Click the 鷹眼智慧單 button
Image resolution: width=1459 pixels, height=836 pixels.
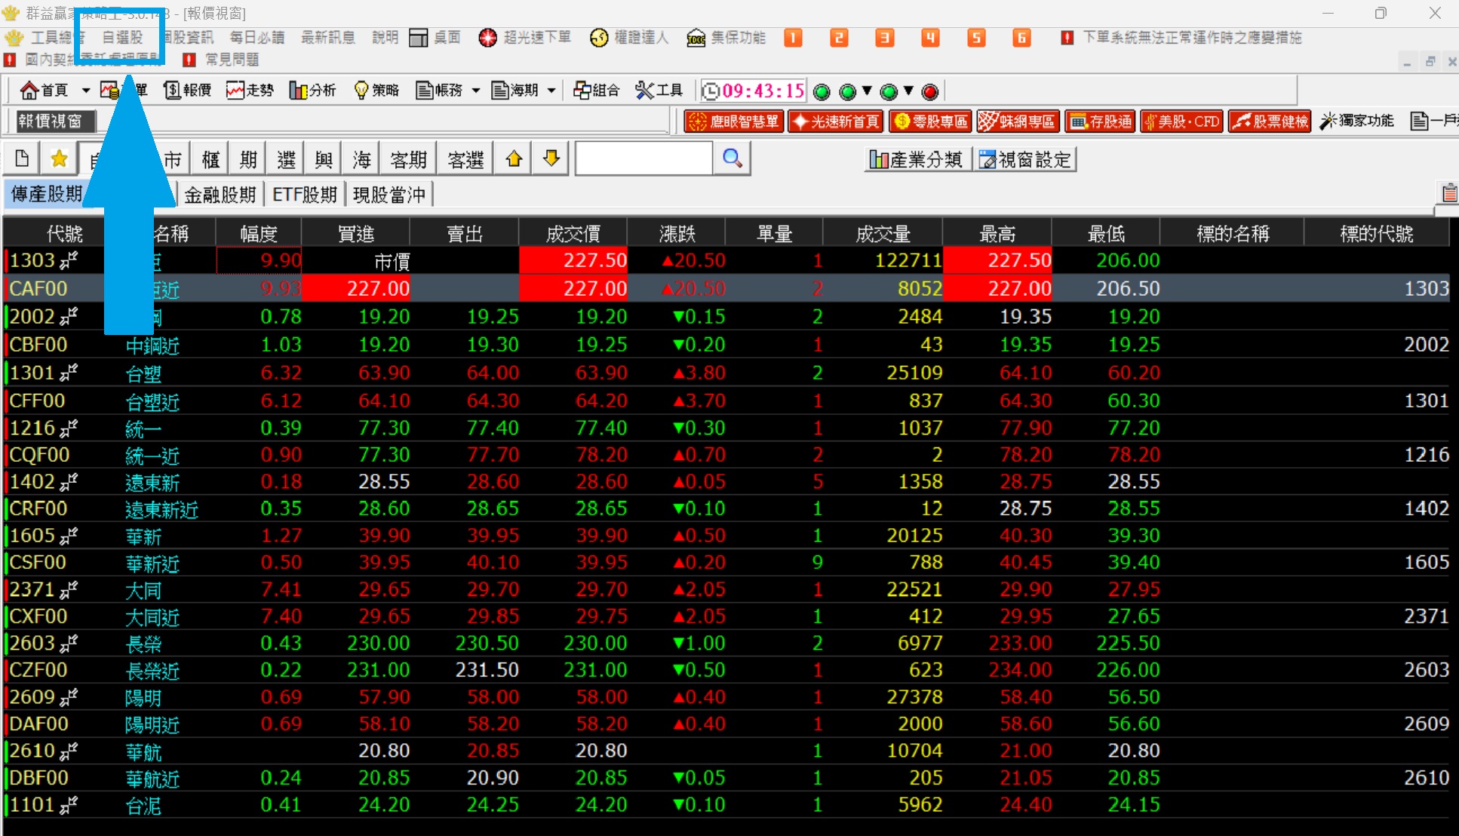coord(734,121)
